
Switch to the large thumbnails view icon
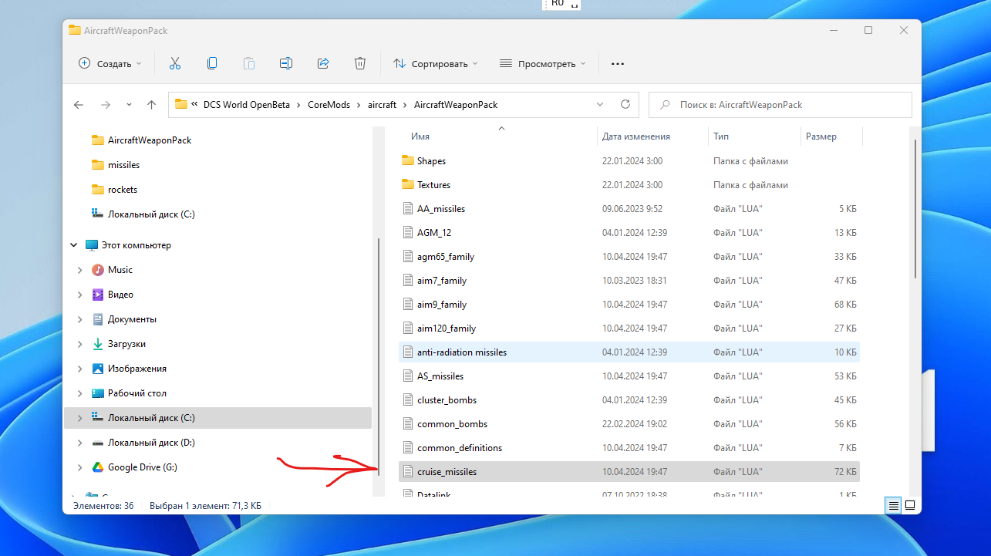click(x=910, y=506)
